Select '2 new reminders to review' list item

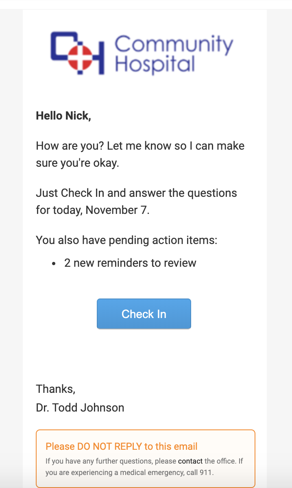(x=129, y=263)
